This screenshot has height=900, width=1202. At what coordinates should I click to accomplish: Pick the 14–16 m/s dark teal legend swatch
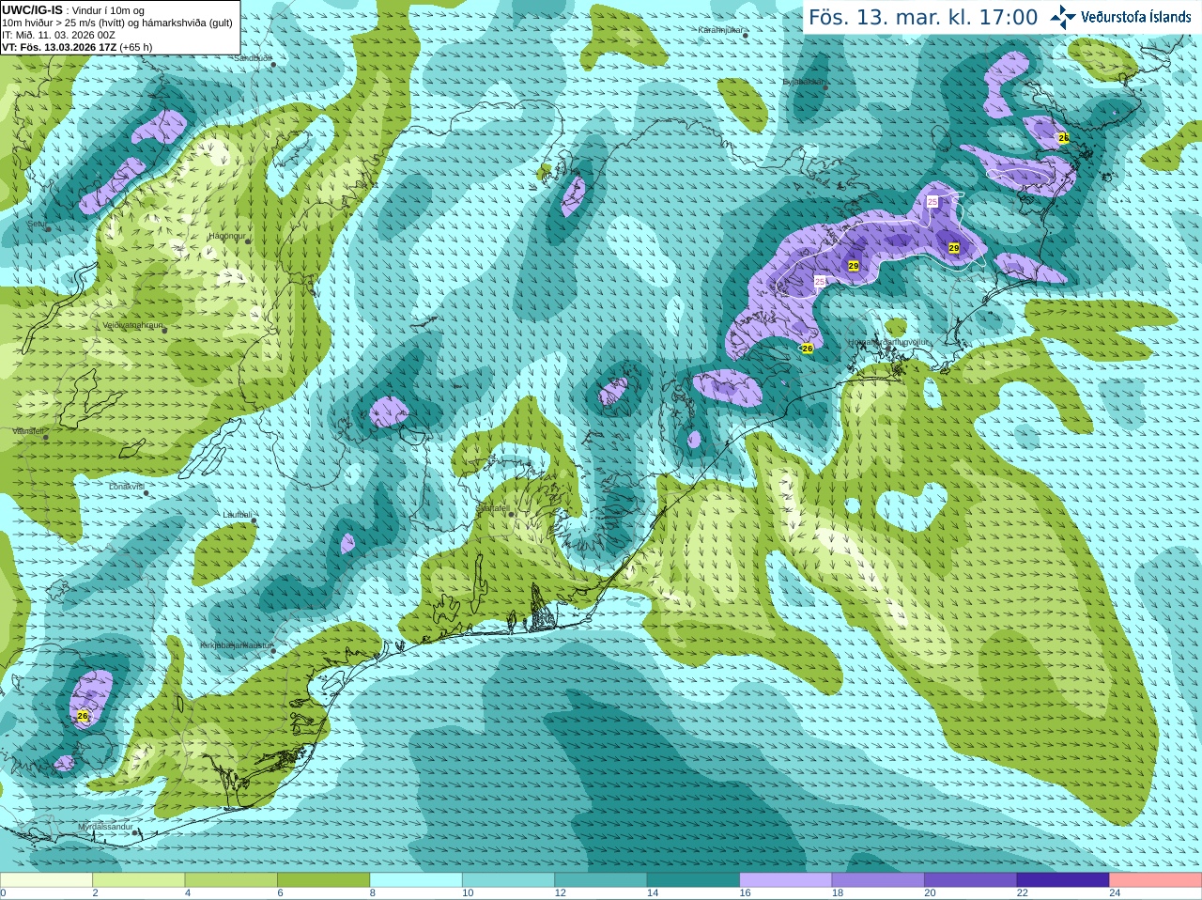(x=693, y=880)
